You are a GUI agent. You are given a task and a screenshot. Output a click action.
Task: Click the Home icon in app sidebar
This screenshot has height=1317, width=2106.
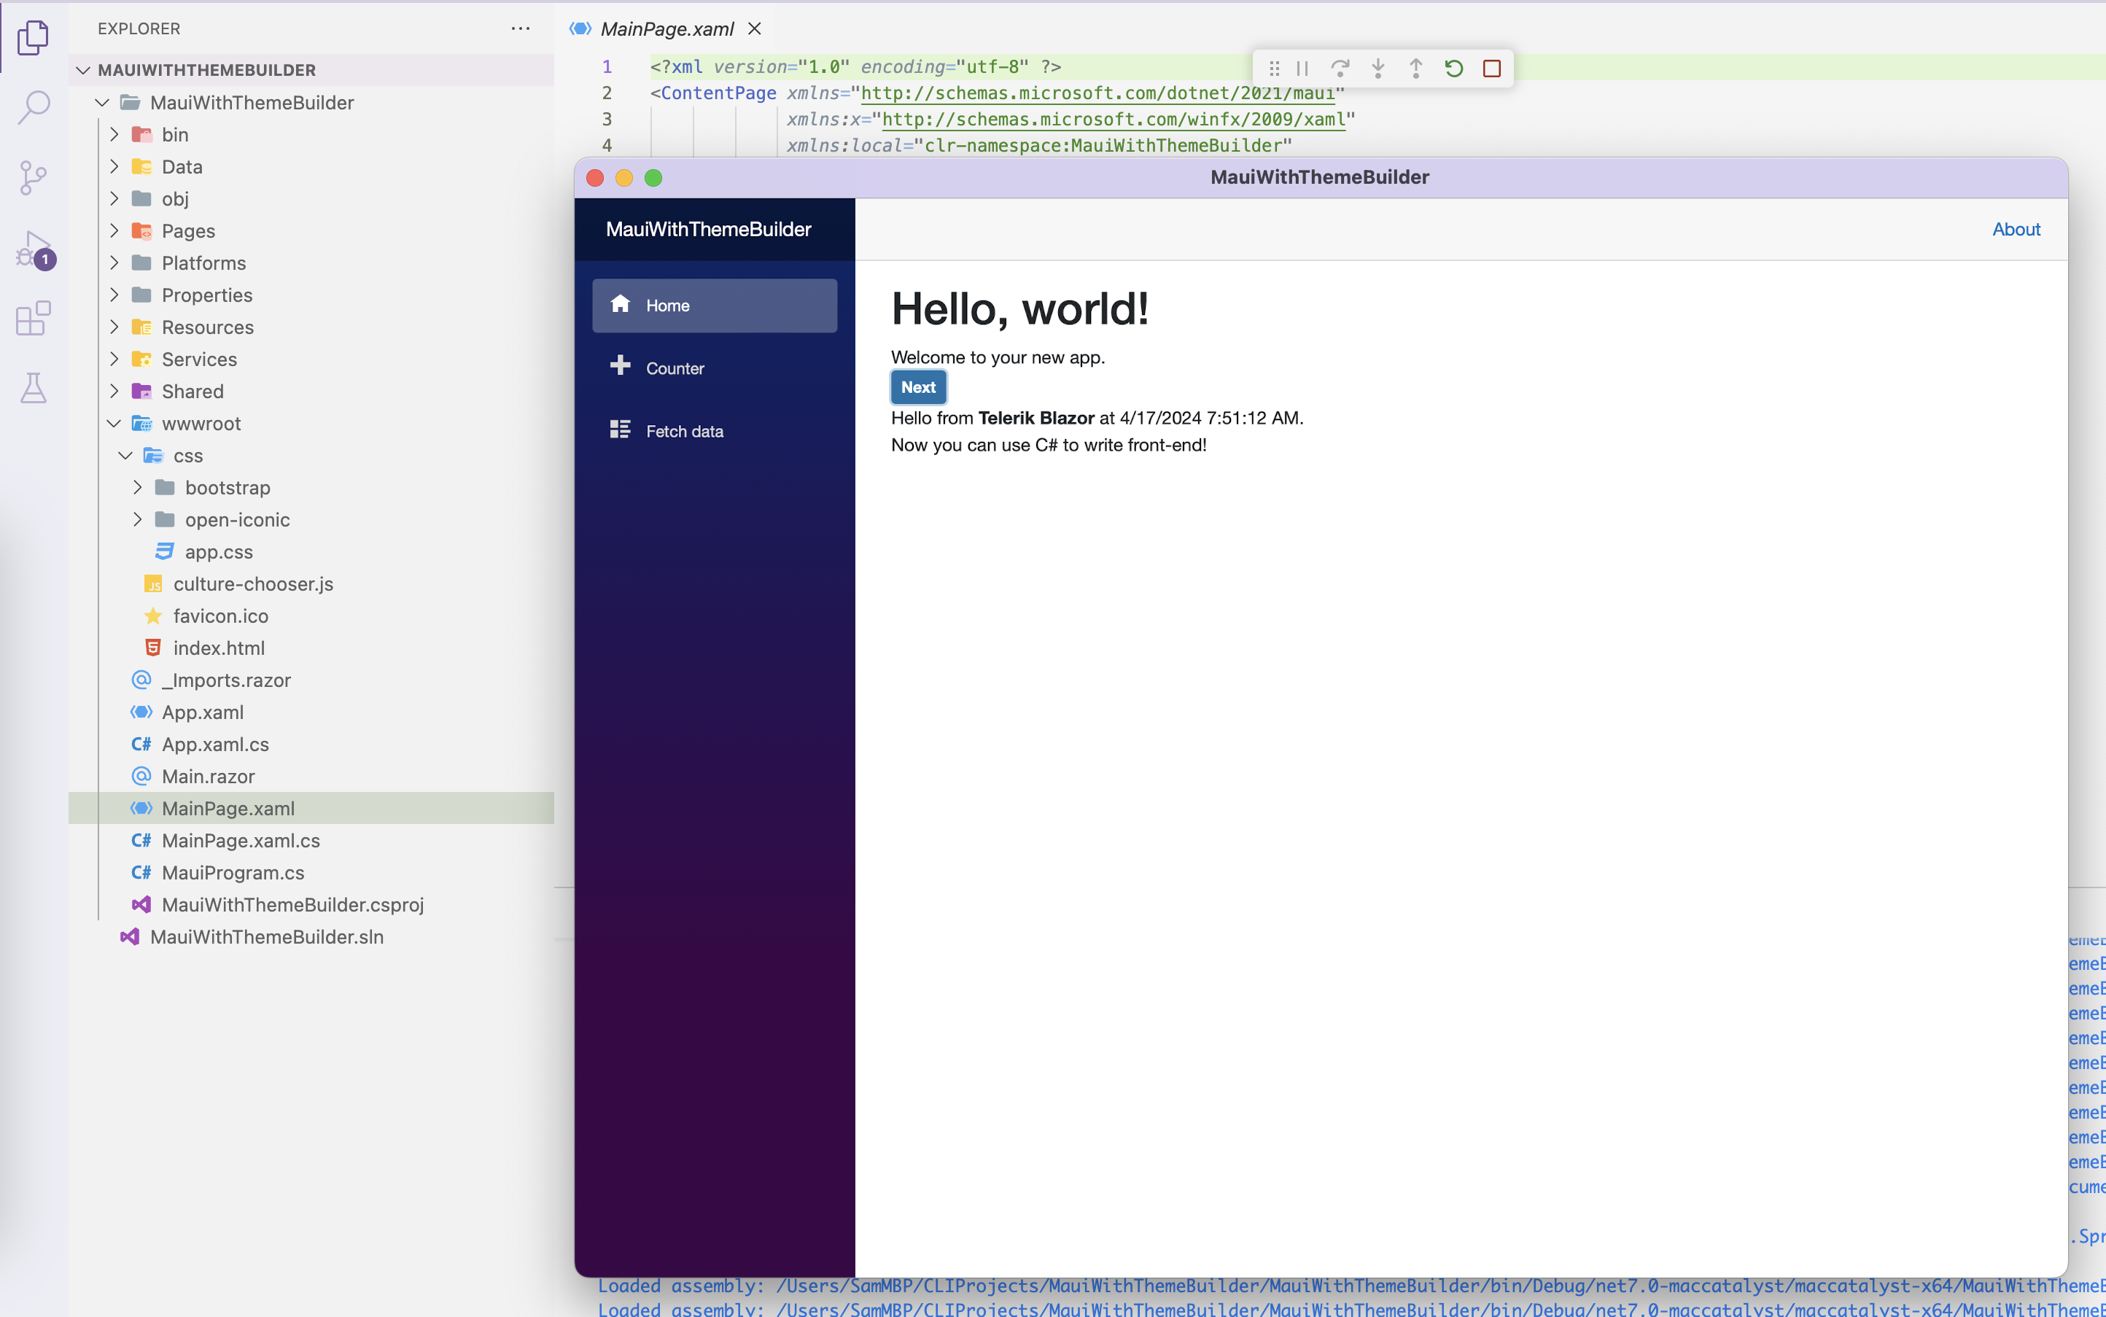pos(620,304)
